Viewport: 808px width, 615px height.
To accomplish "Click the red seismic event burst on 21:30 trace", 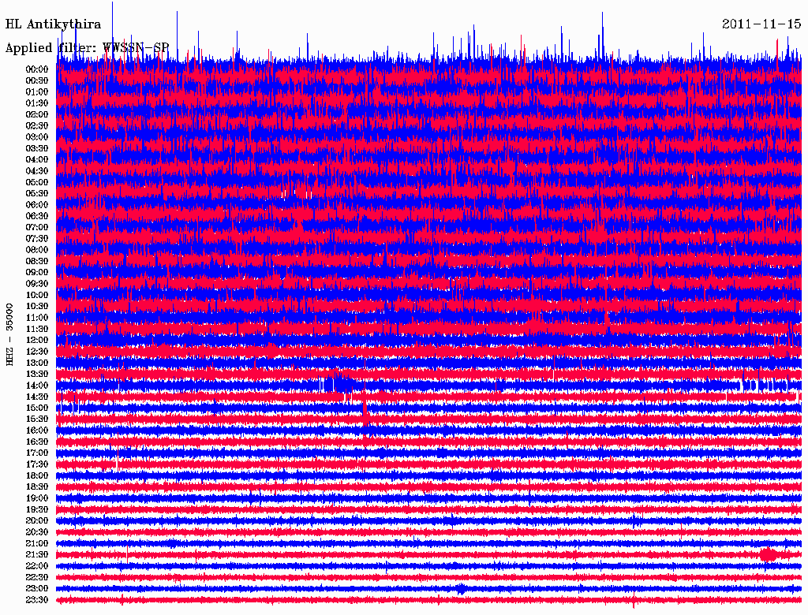I will (x=768, y=554).
